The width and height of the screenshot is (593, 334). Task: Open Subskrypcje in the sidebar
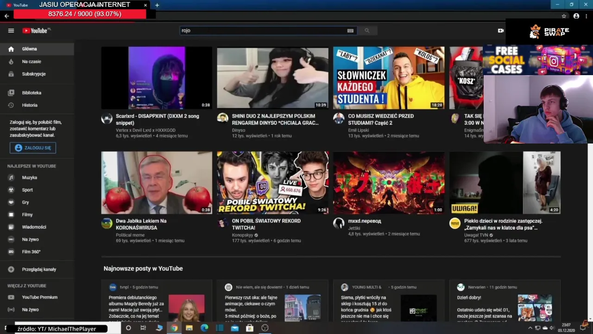[37, 74]
